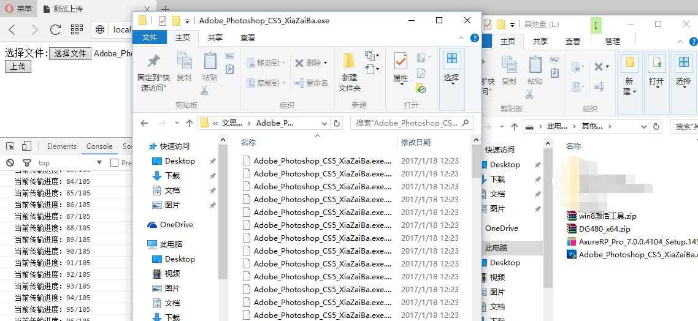Screen dimensions: 698x321
Task: Sort by the 修改日期 column header
Action: tap(416, 142)
